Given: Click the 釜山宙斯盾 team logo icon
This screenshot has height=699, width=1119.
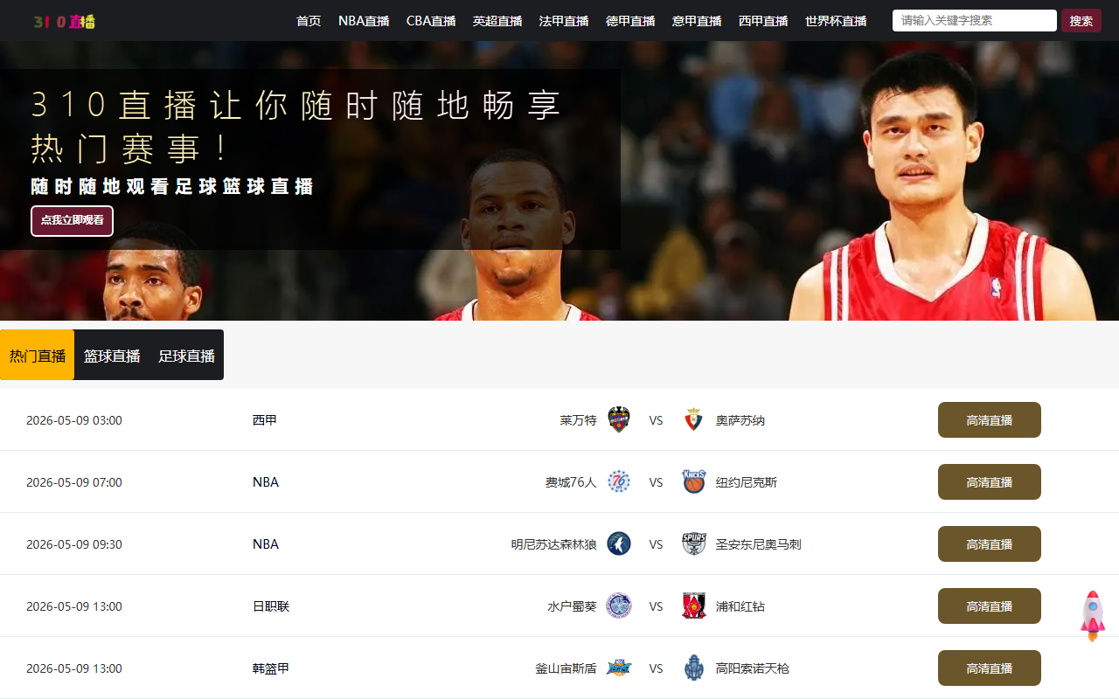Looking at the screenshot, I should tap(619, 668).
